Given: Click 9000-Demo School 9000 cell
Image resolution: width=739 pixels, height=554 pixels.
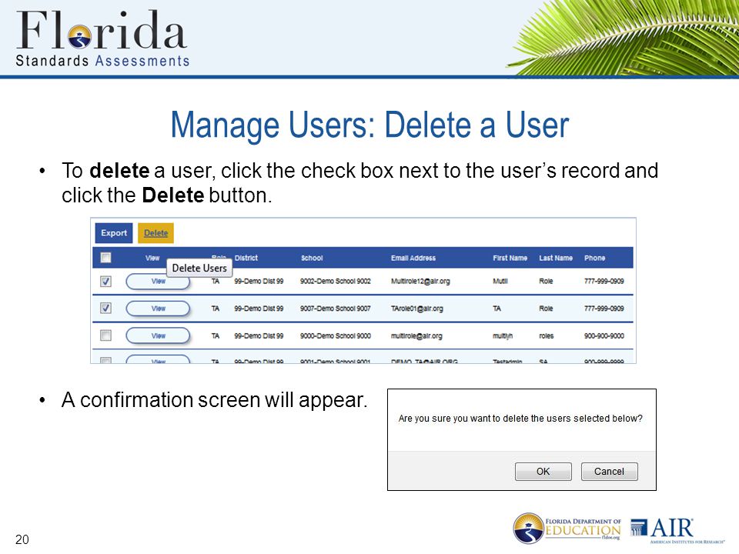Looking at the screenshot, I should (x=336, y=336).
